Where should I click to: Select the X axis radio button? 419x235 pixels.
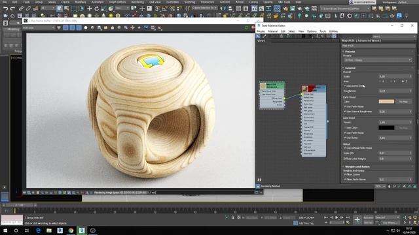(380, 81)
